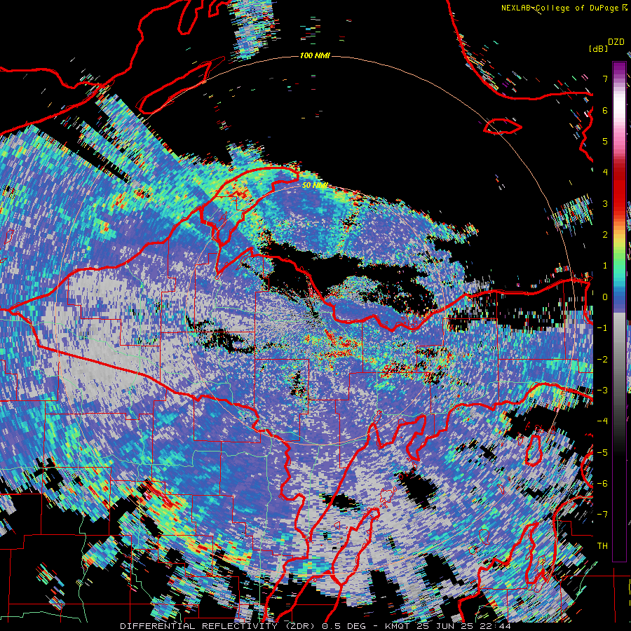This screenshot has width=631, height=631.
Task: Click the 50 NMI range ring label
Action: 315,185
